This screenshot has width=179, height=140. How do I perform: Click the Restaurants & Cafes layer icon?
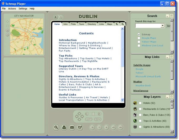click(135, 109)
